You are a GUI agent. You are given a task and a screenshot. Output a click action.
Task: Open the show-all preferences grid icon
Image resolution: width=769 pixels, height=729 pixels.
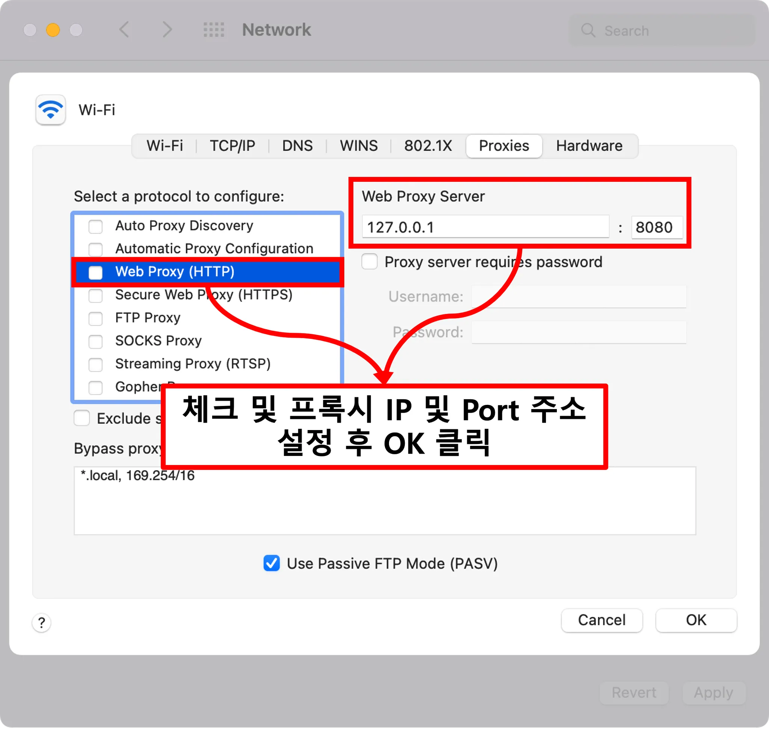214,30
